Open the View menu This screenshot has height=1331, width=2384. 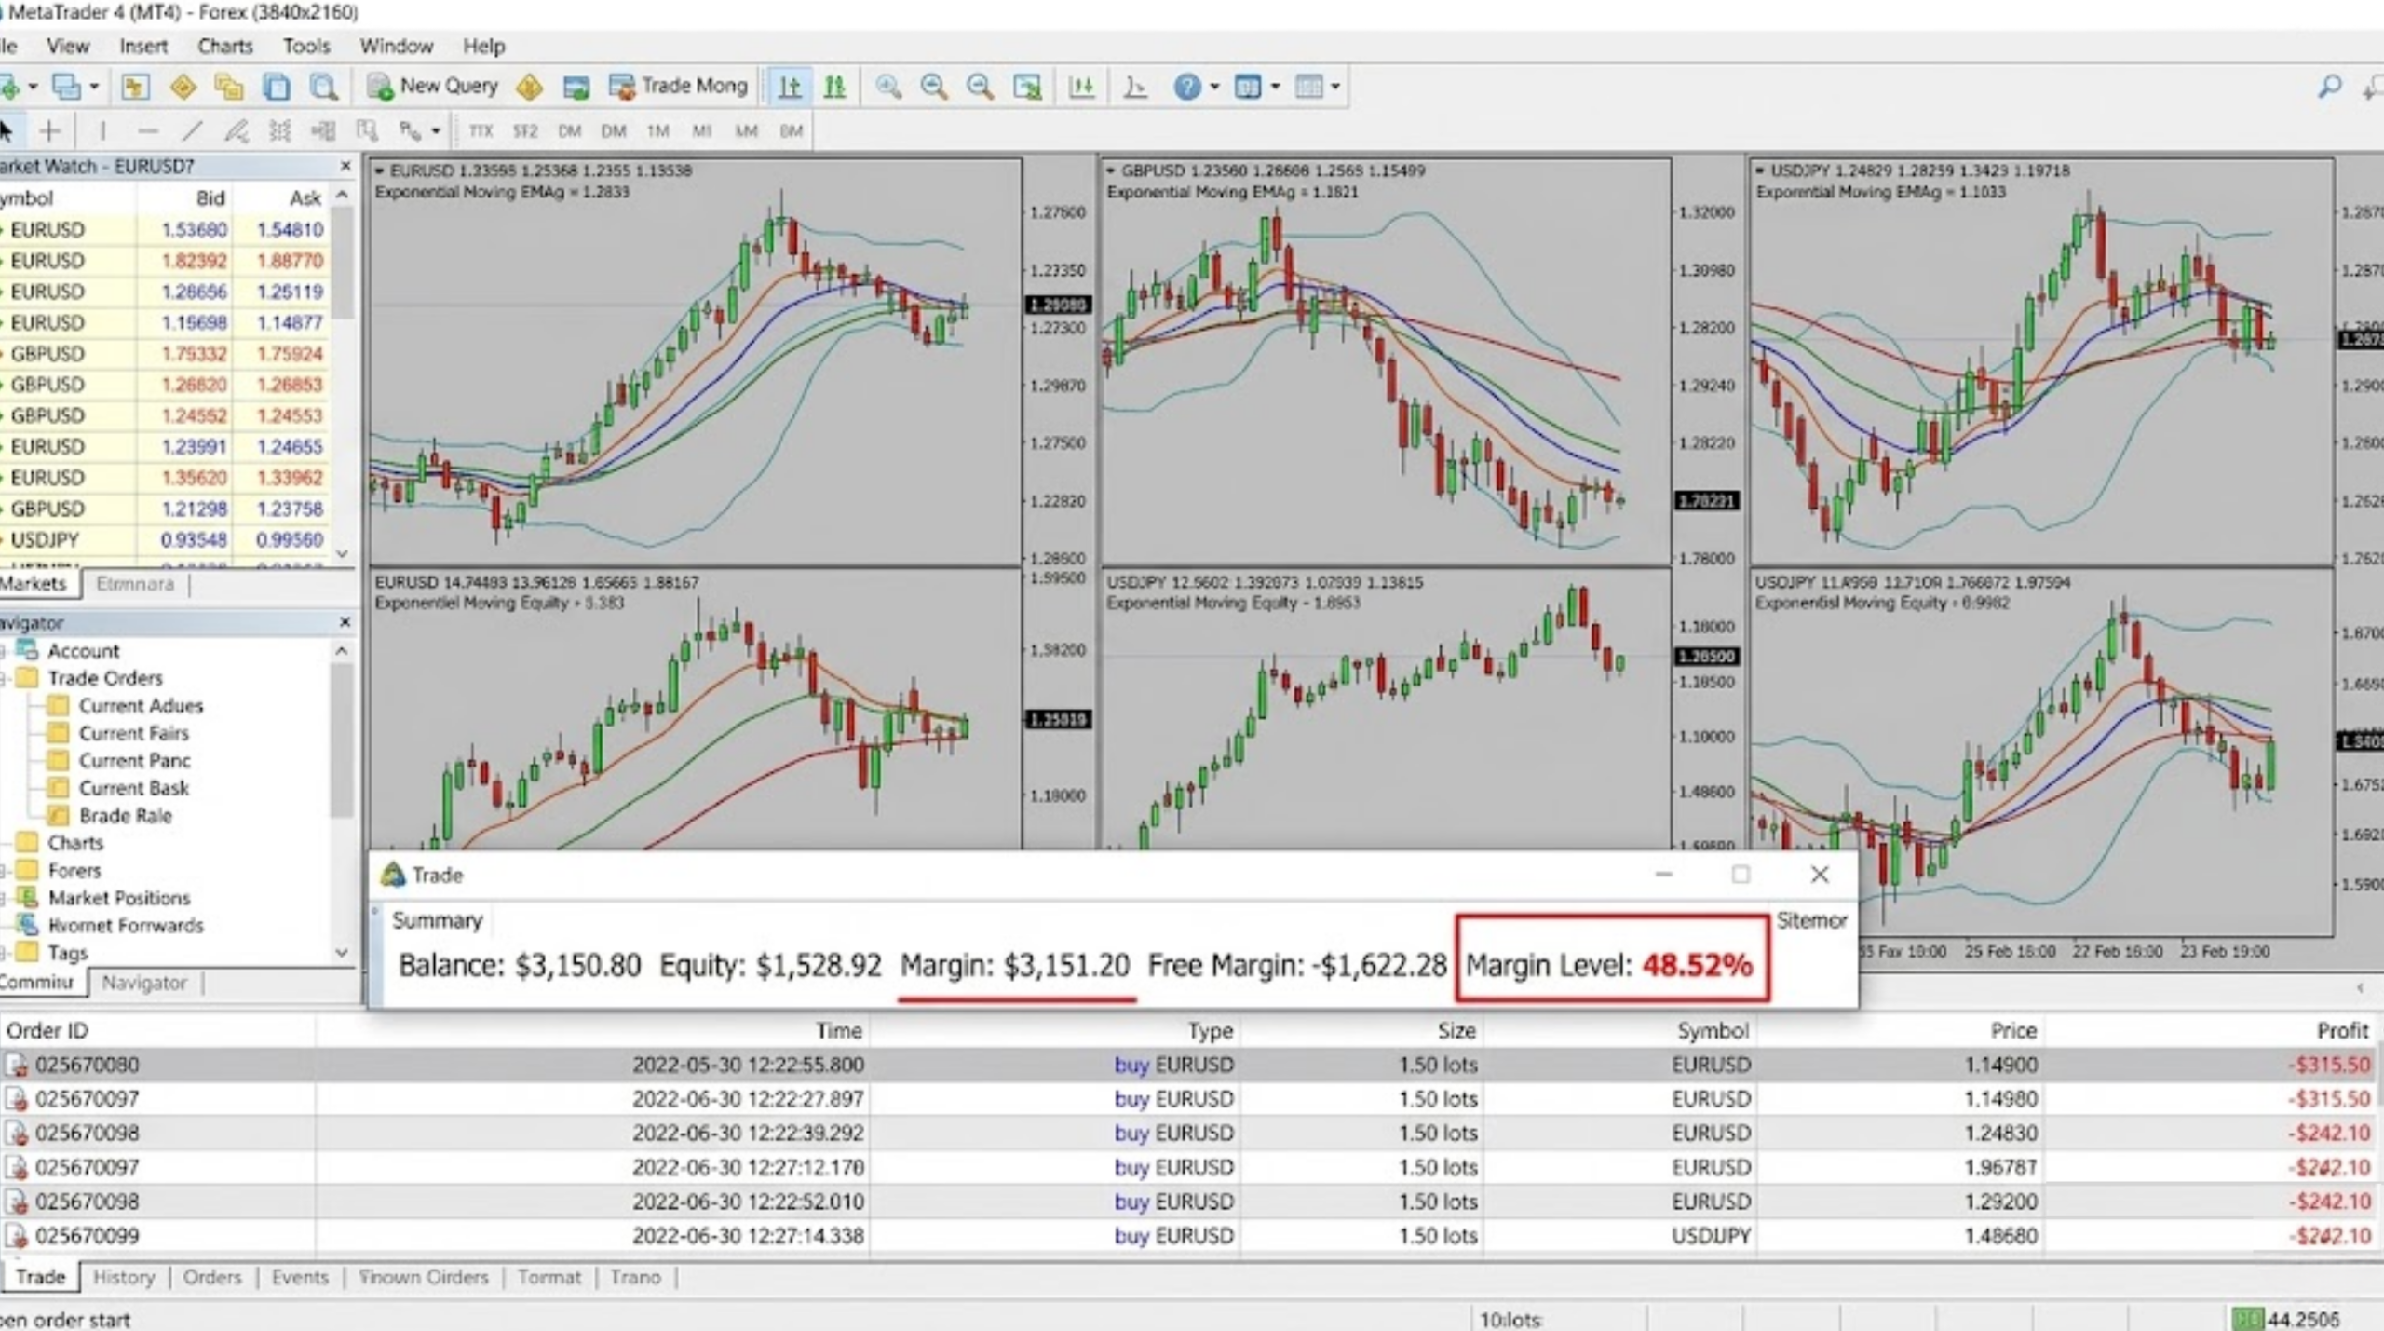pyautogui.click(x=68, y=46)
